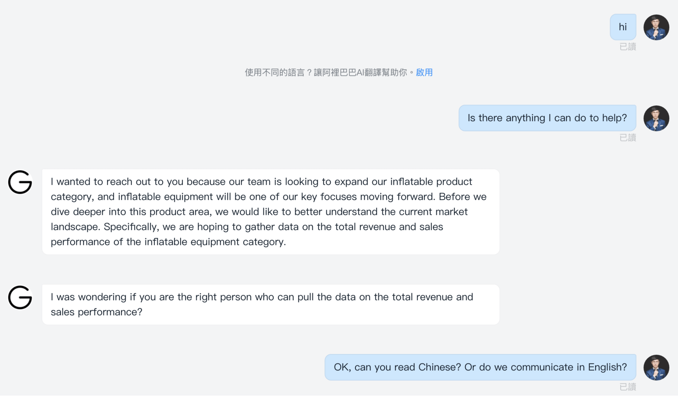Click the 已讀 status under "Is there anything I can do"
678x396 pixels.
pyautogui.click(x=628, y=138)
